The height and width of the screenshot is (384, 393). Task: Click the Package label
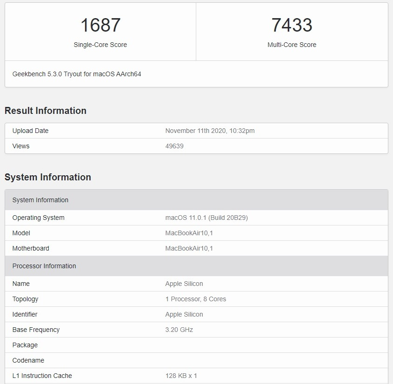tap(25, 345)
